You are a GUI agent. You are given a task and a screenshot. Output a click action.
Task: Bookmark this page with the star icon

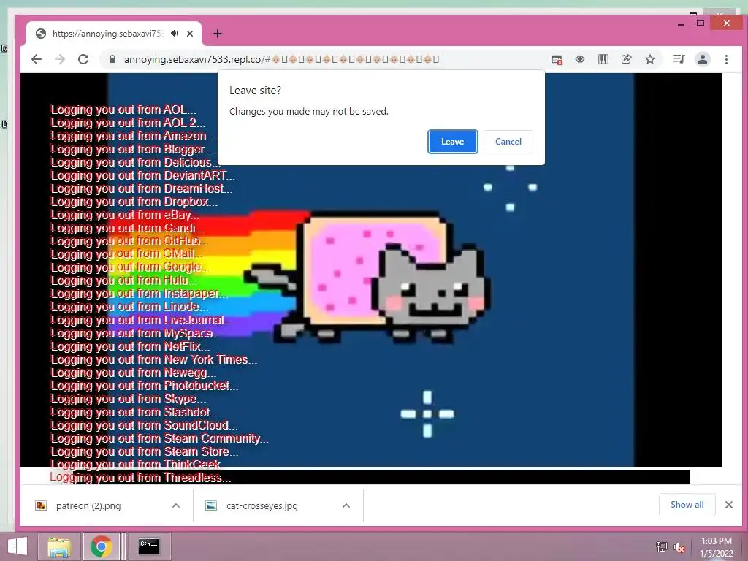tap(649, 59)
